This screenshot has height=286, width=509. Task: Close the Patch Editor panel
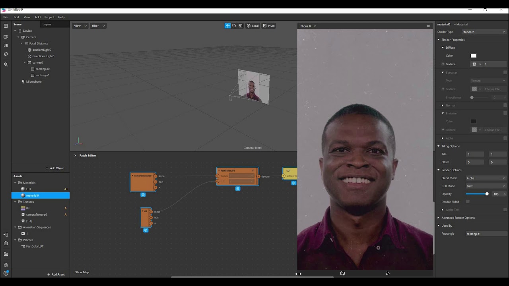coord(75,155)
